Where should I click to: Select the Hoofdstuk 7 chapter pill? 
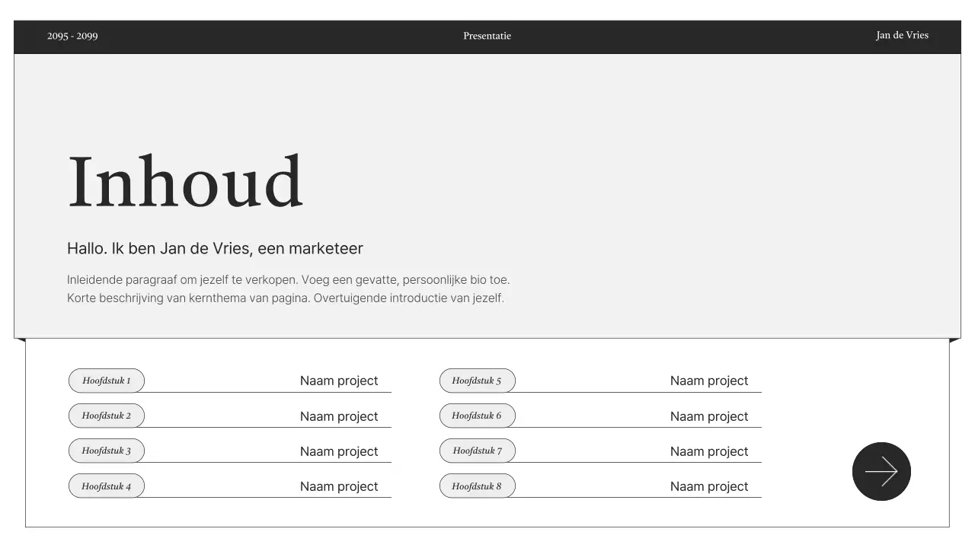point(478,451)
